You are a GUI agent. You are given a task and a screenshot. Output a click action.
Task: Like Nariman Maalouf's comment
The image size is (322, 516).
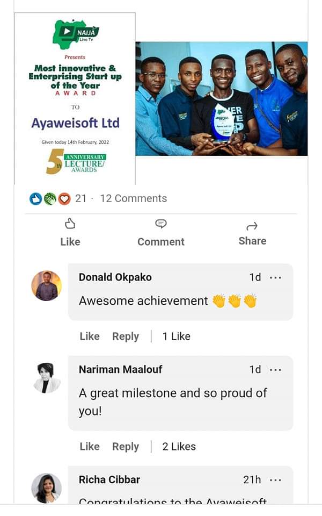tap(90, 447)
